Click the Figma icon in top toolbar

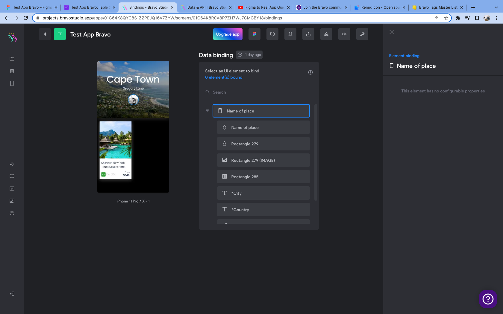click(x=254, y=34)
